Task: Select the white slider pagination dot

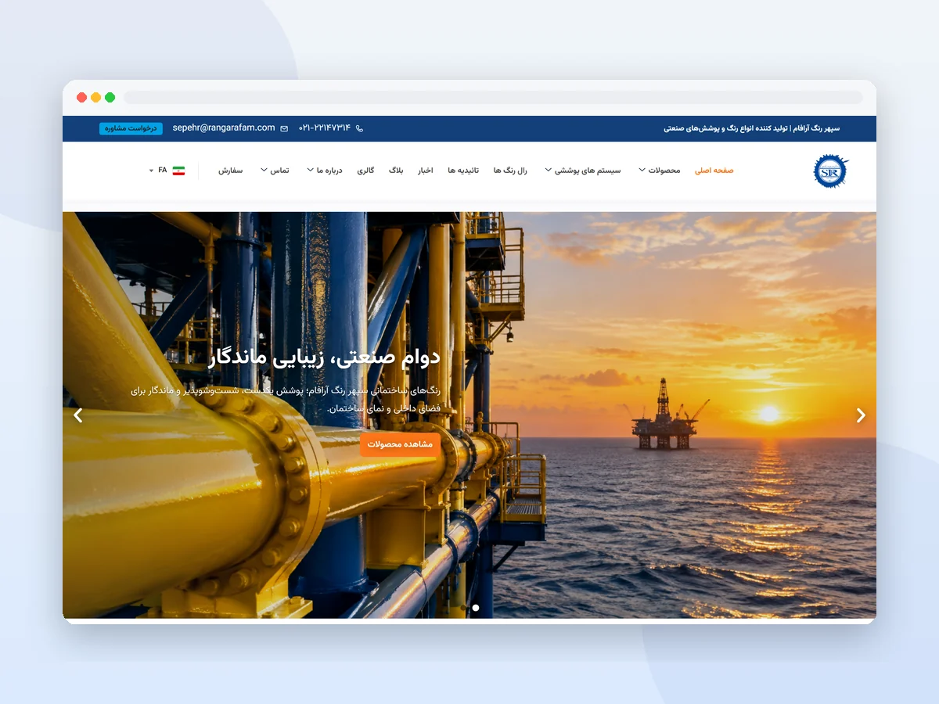Action: [476, 608]
